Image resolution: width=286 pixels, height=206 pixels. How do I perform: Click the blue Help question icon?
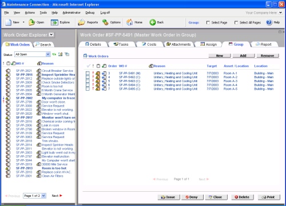269,22
